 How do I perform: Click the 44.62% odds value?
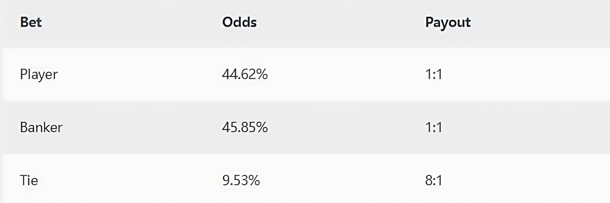click(245, 75)
